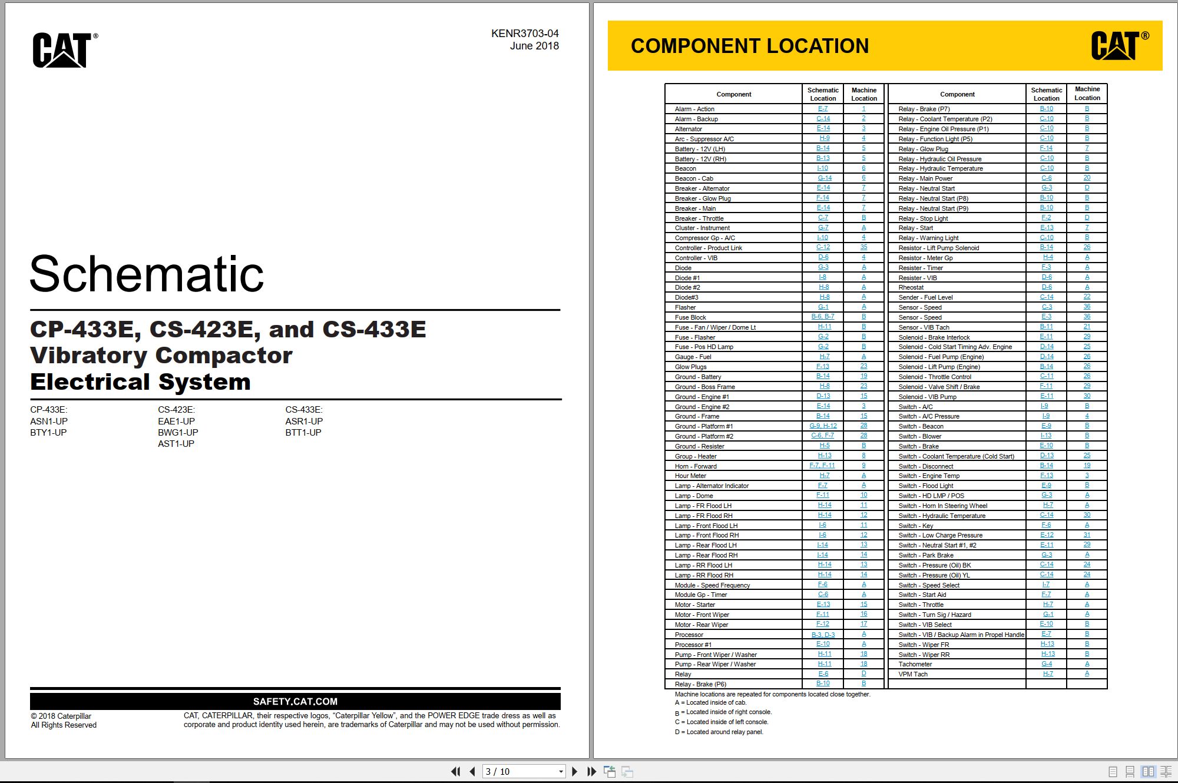The width and height of the screenshot is (1178, 783).
Task: Open schematic link B-3, D-3 for Processor
Action: pyautogui.click(x=823, y=635)
